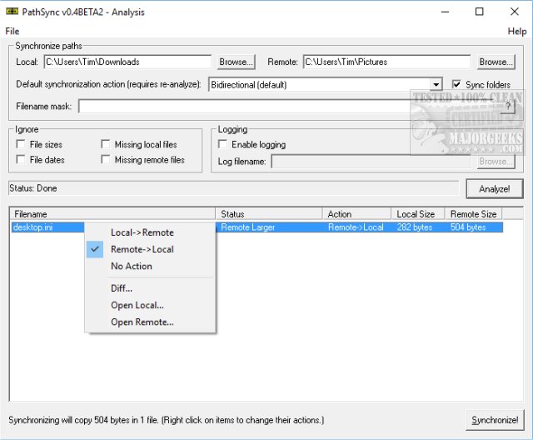
Task: Choose Diff... in context menu
Action: point(150,288)
